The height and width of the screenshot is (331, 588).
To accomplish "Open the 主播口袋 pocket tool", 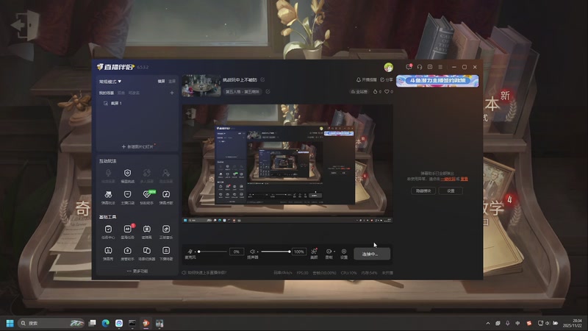I will point(127,197).
